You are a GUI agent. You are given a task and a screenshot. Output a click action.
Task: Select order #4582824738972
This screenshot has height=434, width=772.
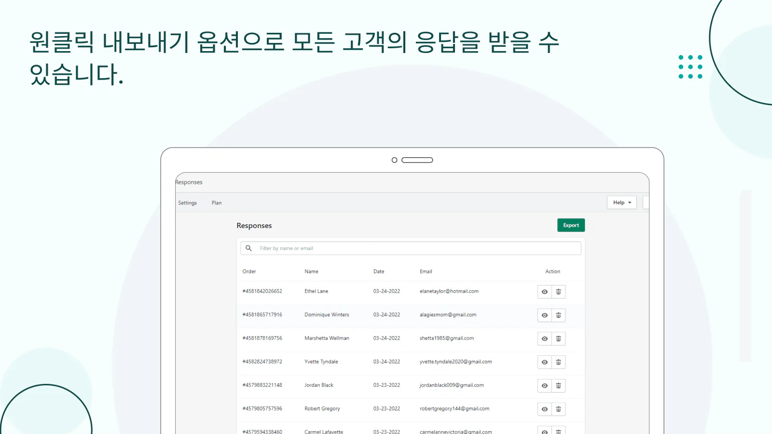point(262,362)
